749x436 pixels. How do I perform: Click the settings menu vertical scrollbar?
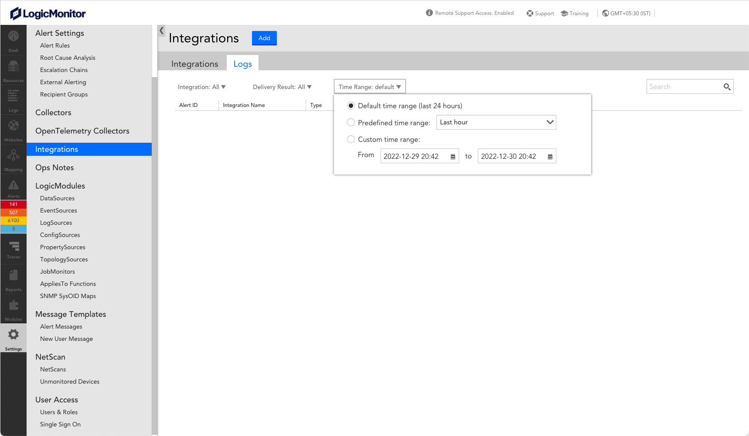[x=154, y=256]
